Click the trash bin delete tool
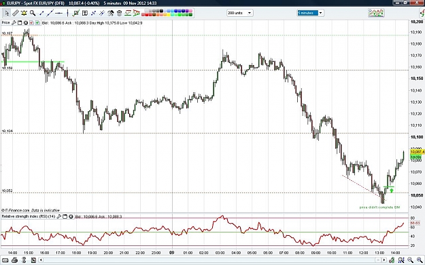Viewport: 425px width, 265px height. pyautogui.click(x=119, y=13)
